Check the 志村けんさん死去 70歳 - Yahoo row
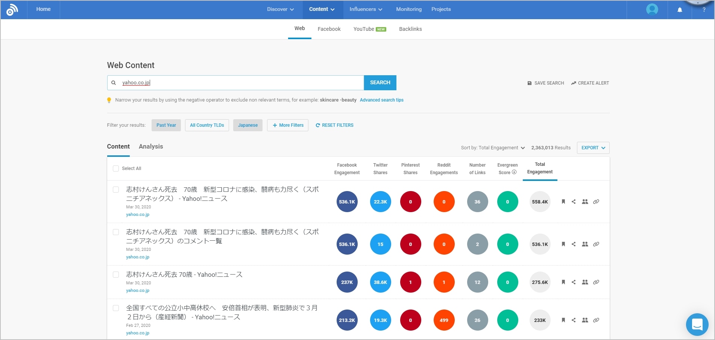 click(116, 275)
